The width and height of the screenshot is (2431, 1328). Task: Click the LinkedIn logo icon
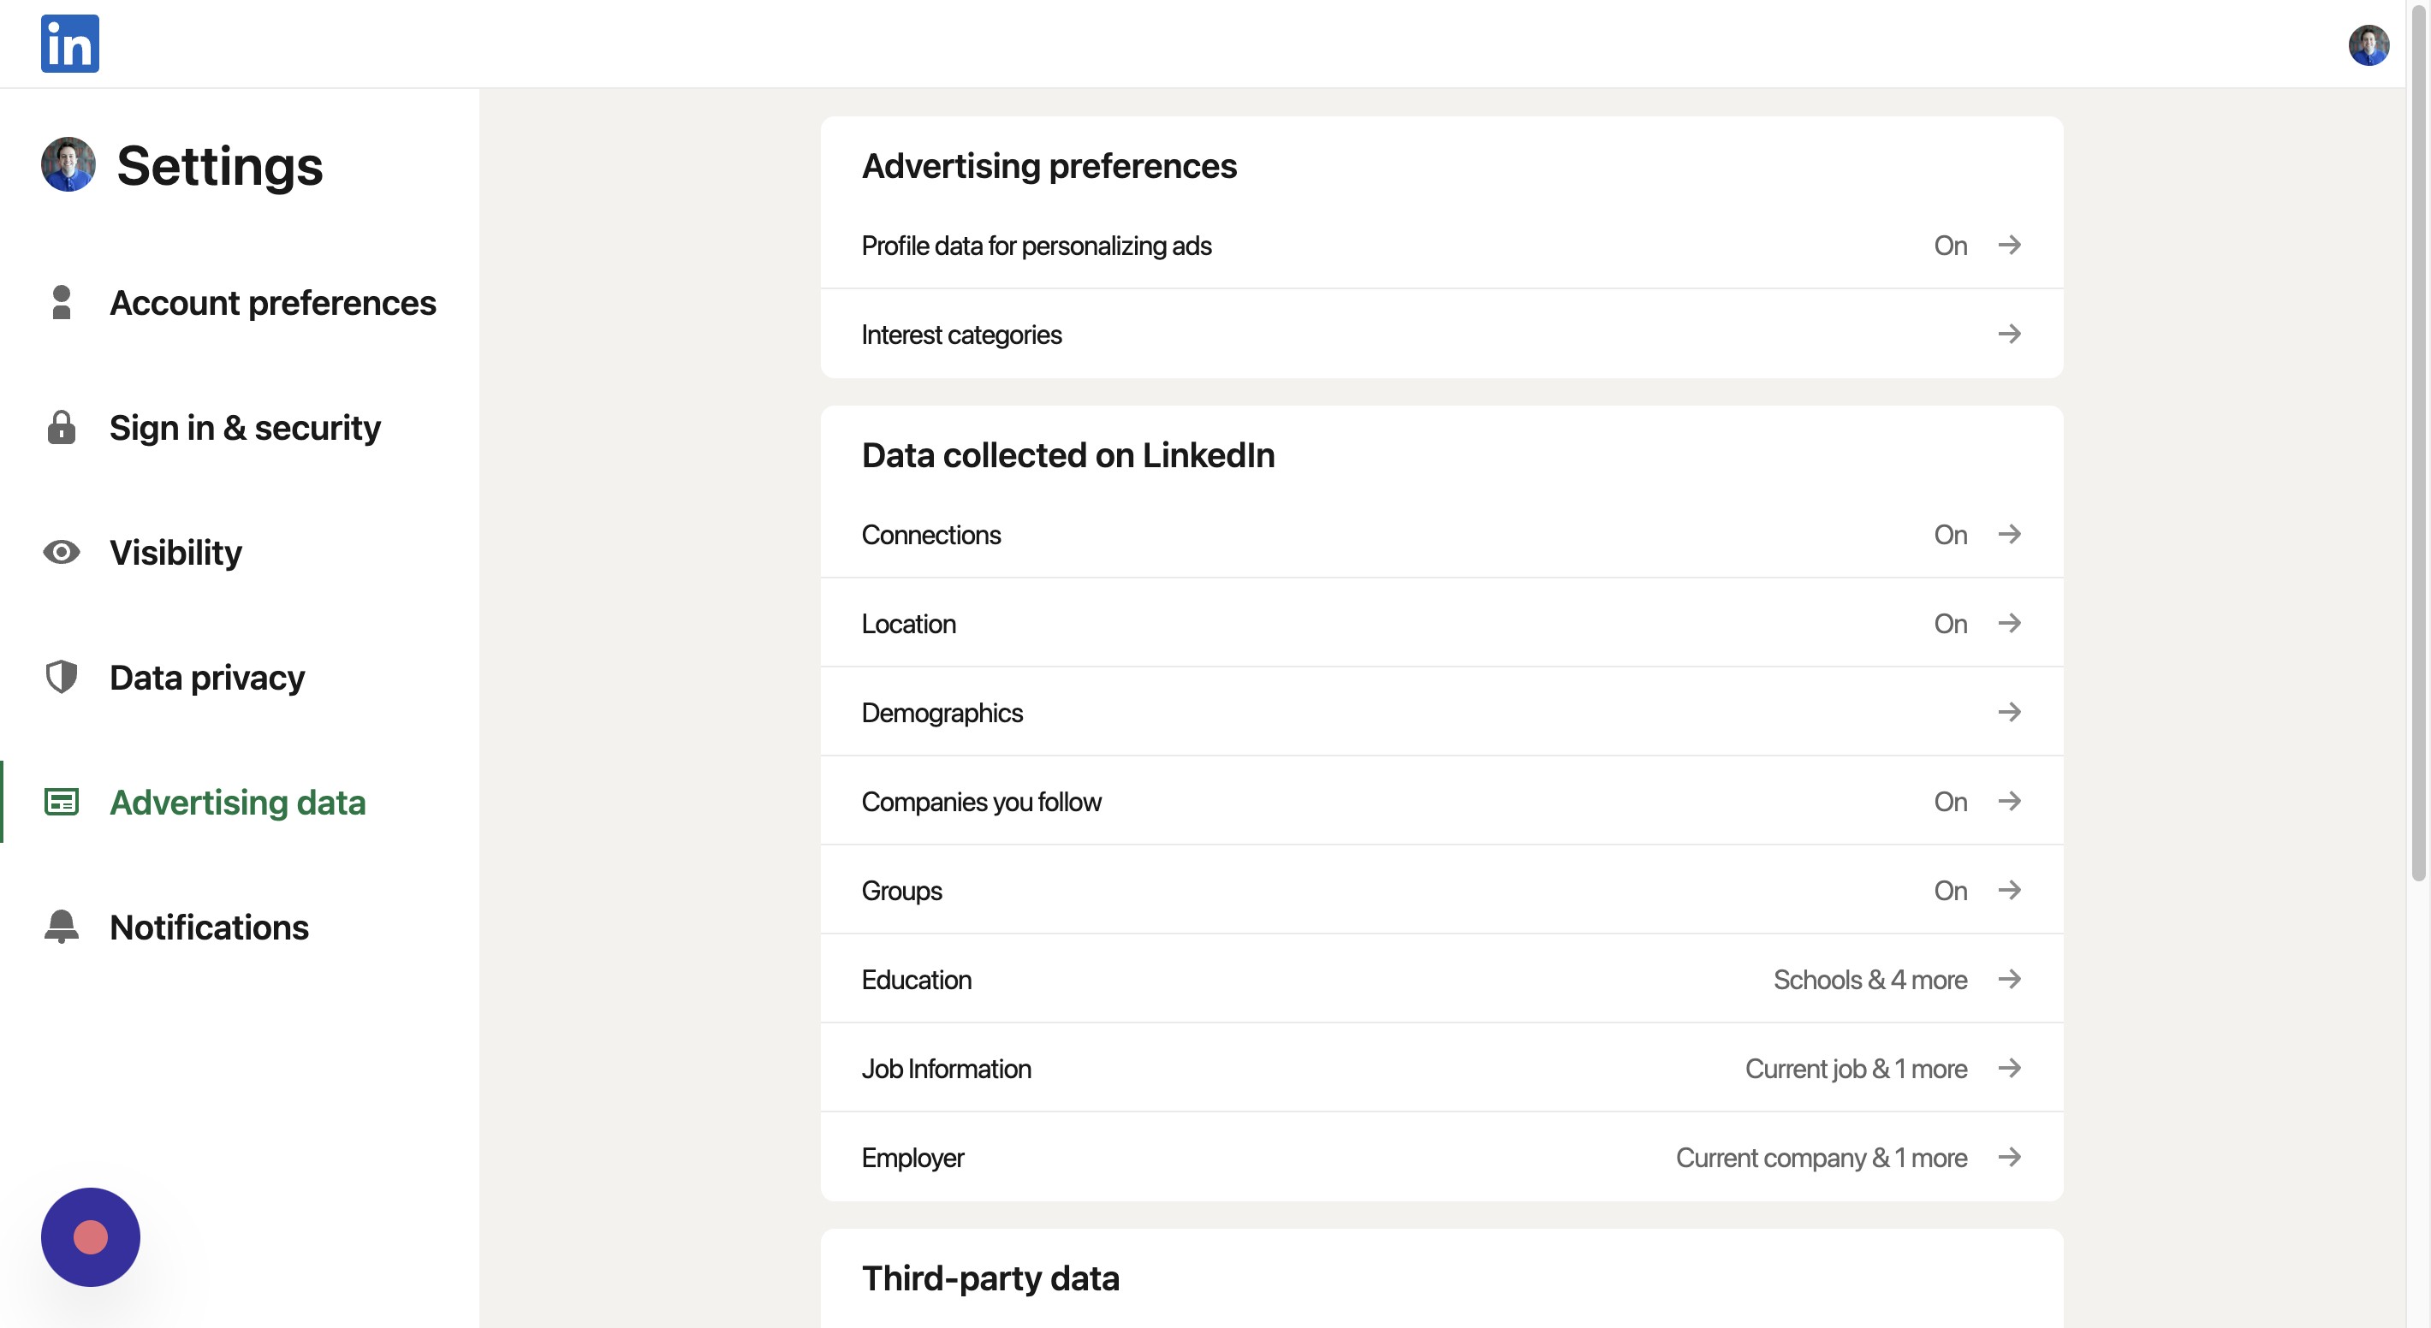point(70,44)
